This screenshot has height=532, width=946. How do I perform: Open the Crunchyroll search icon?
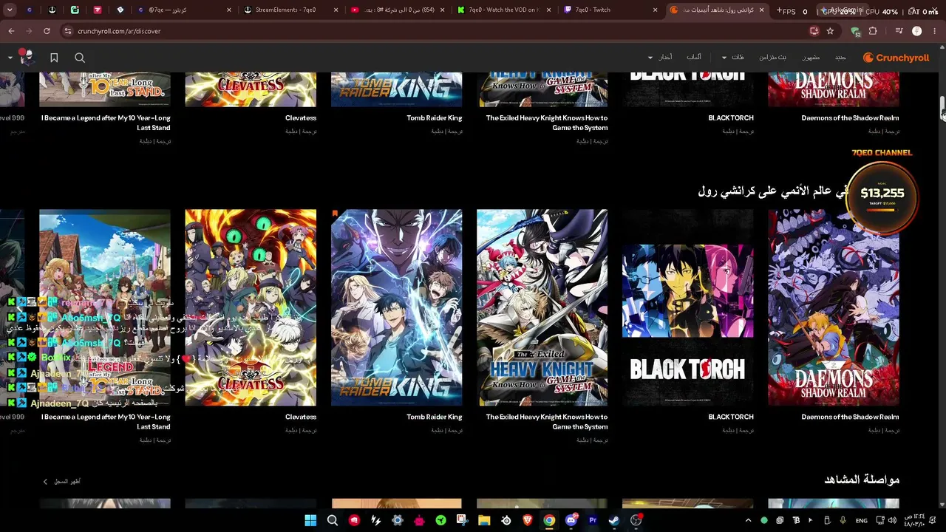pos(80,58)
